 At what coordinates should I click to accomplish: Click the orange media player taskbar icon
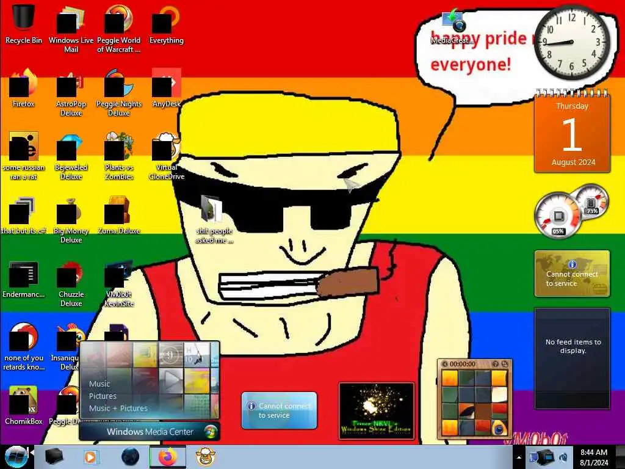pyautogui.click(x=90, y=457)
